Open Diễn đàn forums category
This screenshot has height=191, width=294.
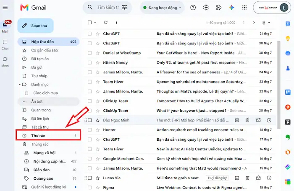click(49, 170)
